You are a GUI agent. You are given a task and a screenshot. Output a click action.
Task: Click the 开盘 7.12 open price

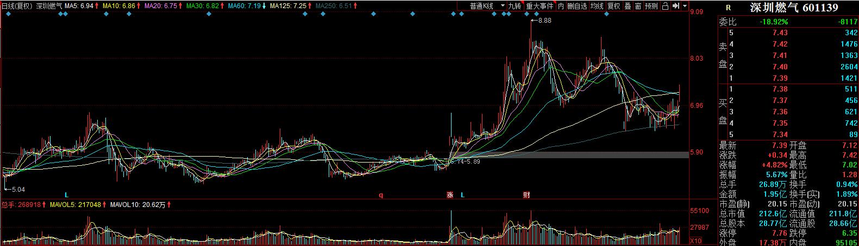(850, 146)
